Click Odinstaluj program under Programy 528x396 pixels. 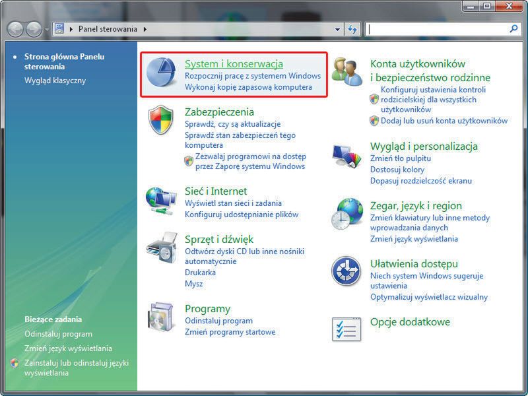click(x=218, y=321)
